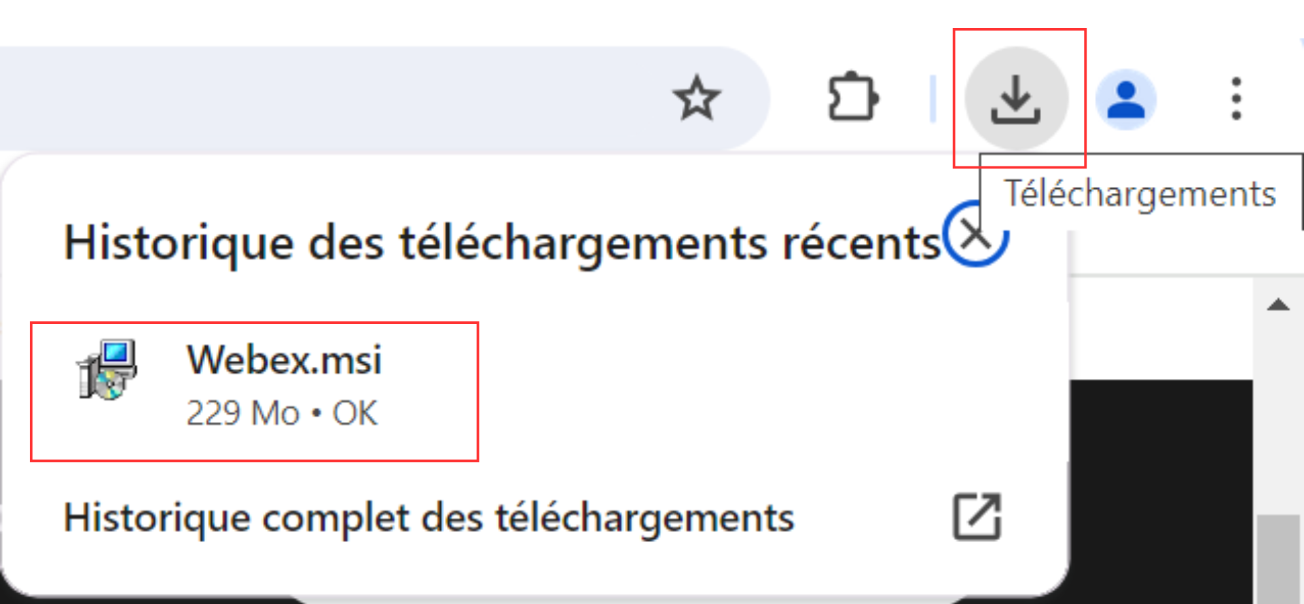Click the black page area
This screenshot has height=604, width=1304.
click(x=1161, y=489)
